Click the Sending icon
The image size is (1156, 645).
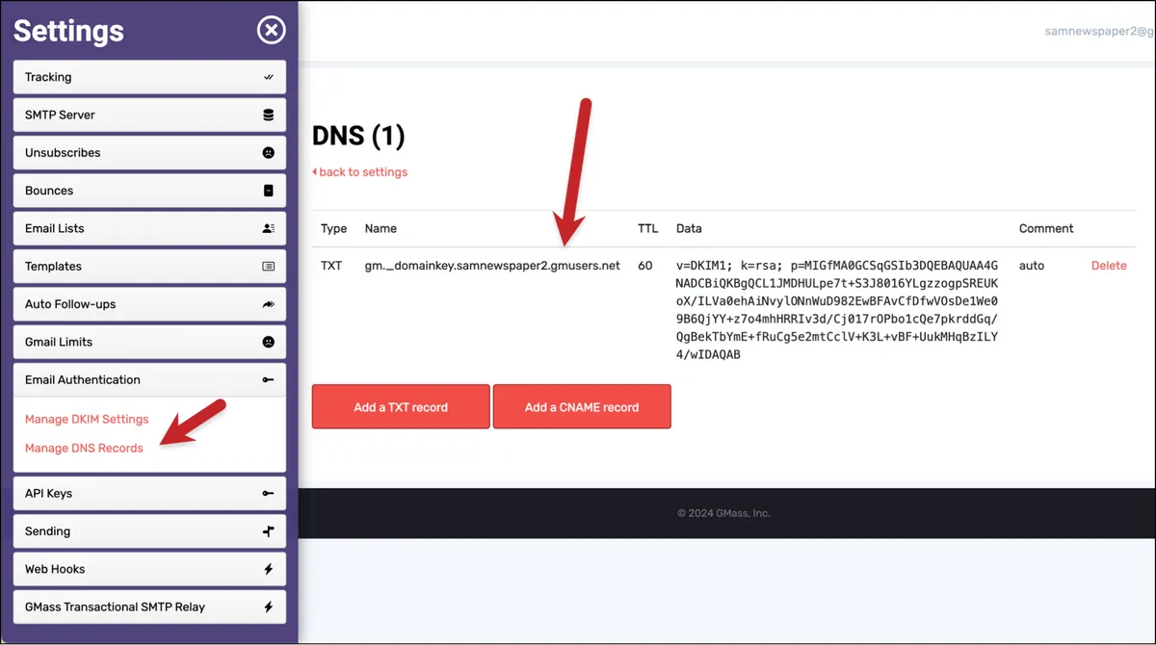coord(269,531)
